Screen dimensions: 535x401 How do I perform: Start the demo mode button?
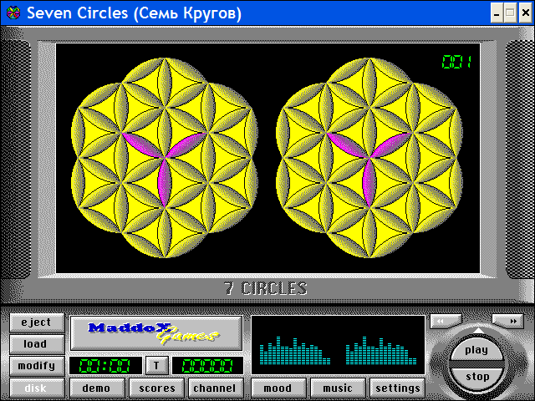click(97, 388)
